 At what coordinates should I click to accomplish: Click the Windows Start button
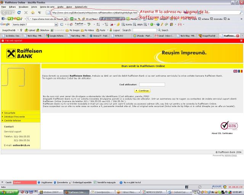pyautogui.click(x=9, y=192)
